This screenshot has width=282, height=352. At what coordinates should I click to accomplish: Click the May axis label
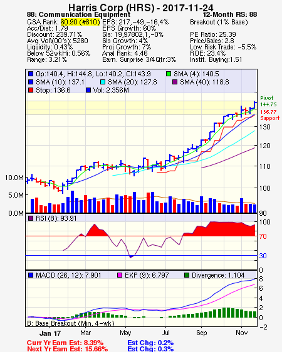point(125,333)
